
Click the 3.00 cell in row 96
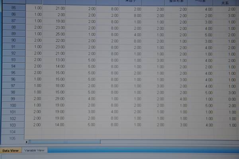point(176,80)
